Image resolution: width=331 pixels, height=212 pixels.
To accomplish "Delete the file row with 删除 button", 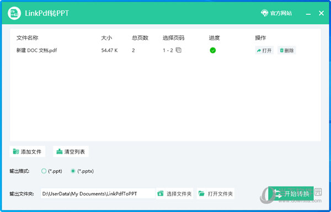I will 287,50.
